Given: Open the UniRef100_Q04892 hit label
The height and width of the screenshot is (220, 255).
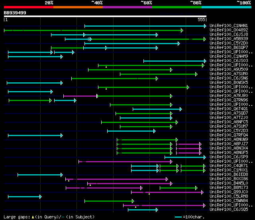Looking at the screenshot, I should coord(229,30).
